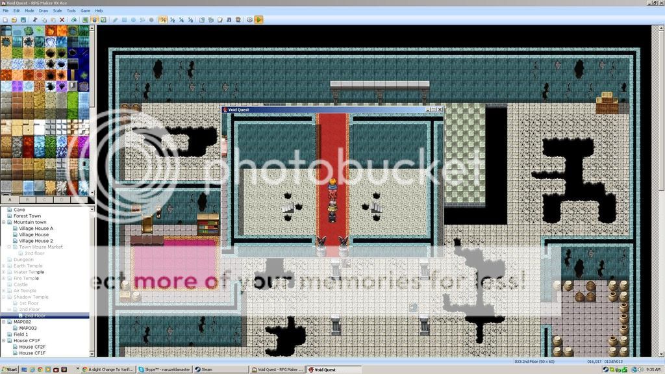Image resolution: width=665 pixels, height=374 pixels.
Task: Click the Playtest green arrow icon
Action: 259,19
